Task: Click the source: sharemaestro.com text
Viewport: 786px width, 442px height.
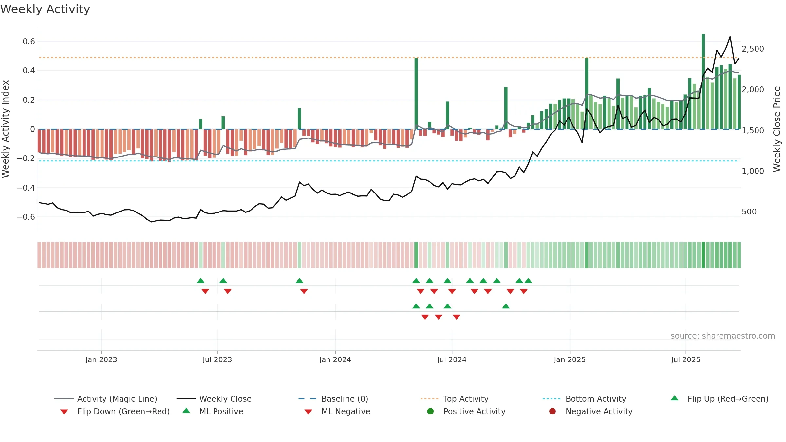Action: (x=723, y=336)
